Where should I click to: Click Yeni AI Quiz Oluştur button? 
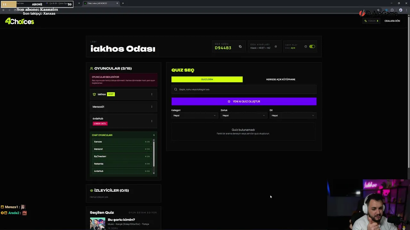(244, 101)
